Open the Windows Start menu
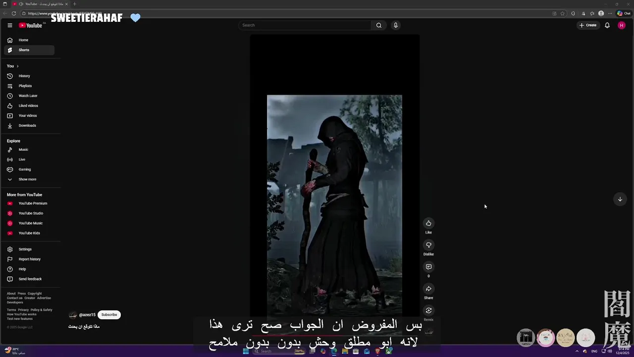This screenshot has width=634, height=357. tap(246, 351)
